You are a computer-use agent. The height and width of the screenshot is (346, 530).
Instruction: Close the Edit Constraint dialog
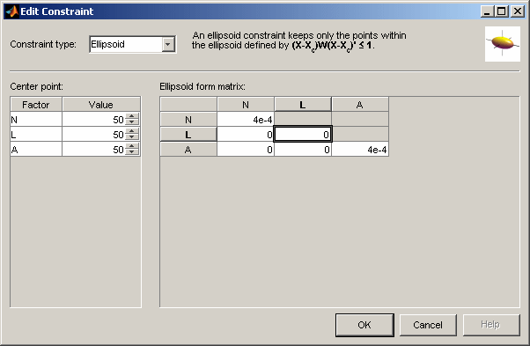(x=518, y=11)
